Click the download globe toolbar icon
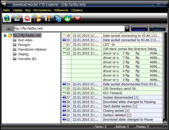Viewport: 169px width, 130px height. point(7,18)
